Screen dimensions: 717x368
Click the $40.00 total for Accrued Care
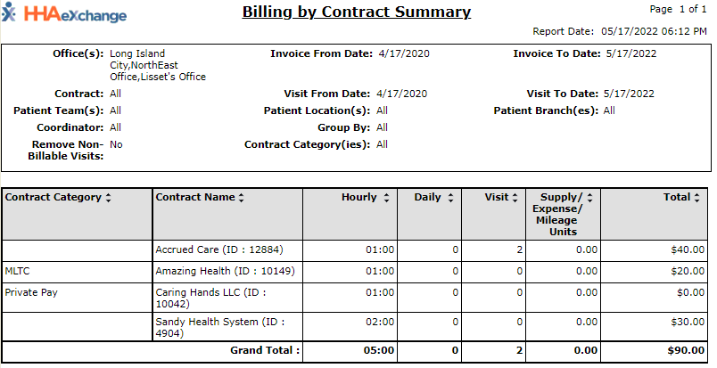(688, 249)
